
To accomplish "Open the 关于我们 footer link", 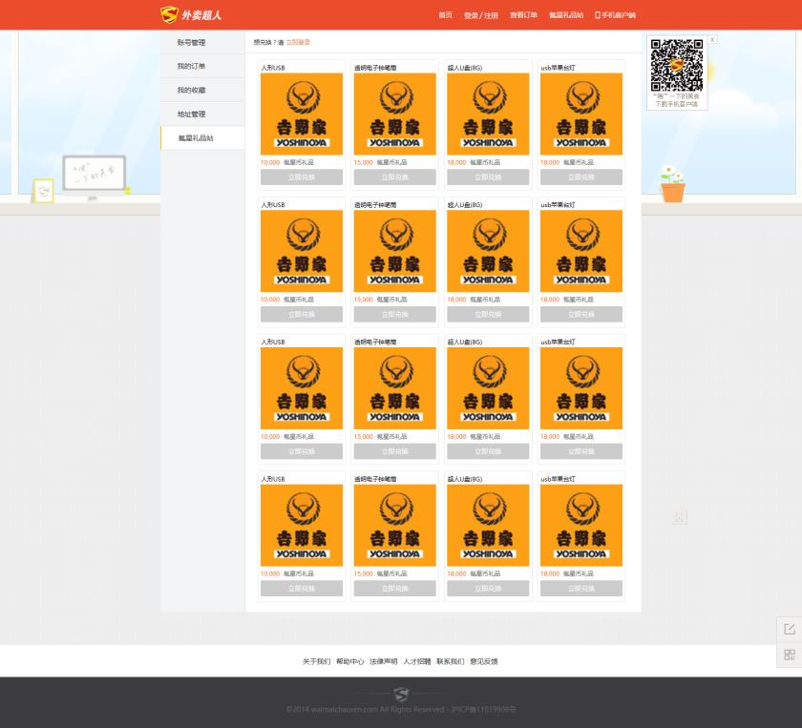I will coord(316,661).
